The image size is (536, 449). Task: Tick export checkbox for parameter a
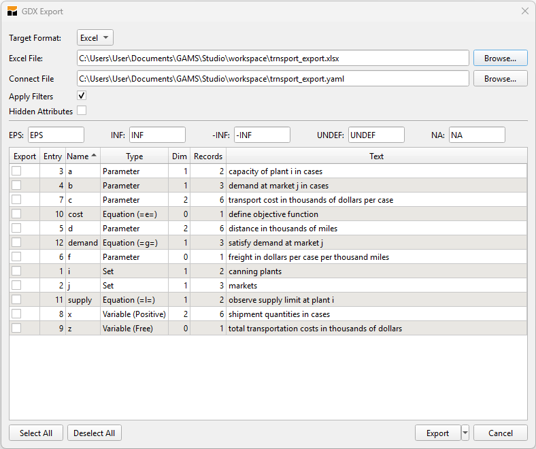point(16,171)
